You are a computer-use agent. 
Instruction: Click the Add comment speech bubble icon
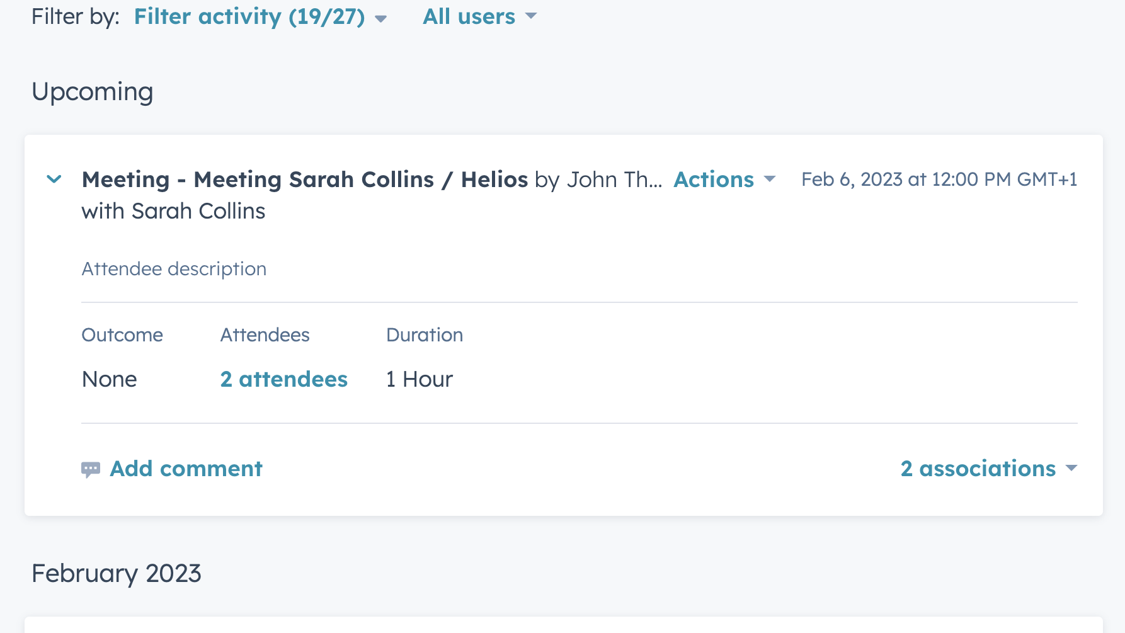pos(91,469)
